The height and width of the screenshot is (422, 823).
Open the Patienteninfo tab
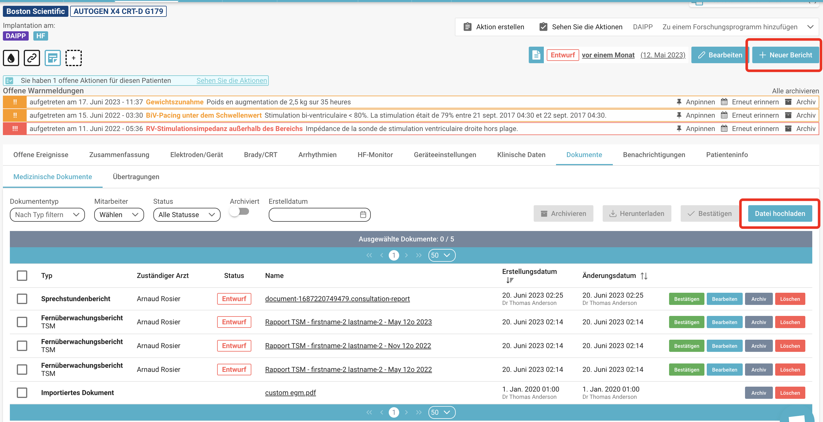pyautogui.click(x=727, y=154)
